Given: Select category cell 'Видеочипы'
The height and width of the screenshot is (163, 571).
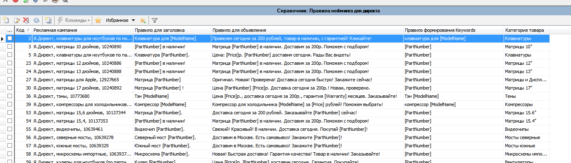Looking at the screenshot, I should (526, 129).
